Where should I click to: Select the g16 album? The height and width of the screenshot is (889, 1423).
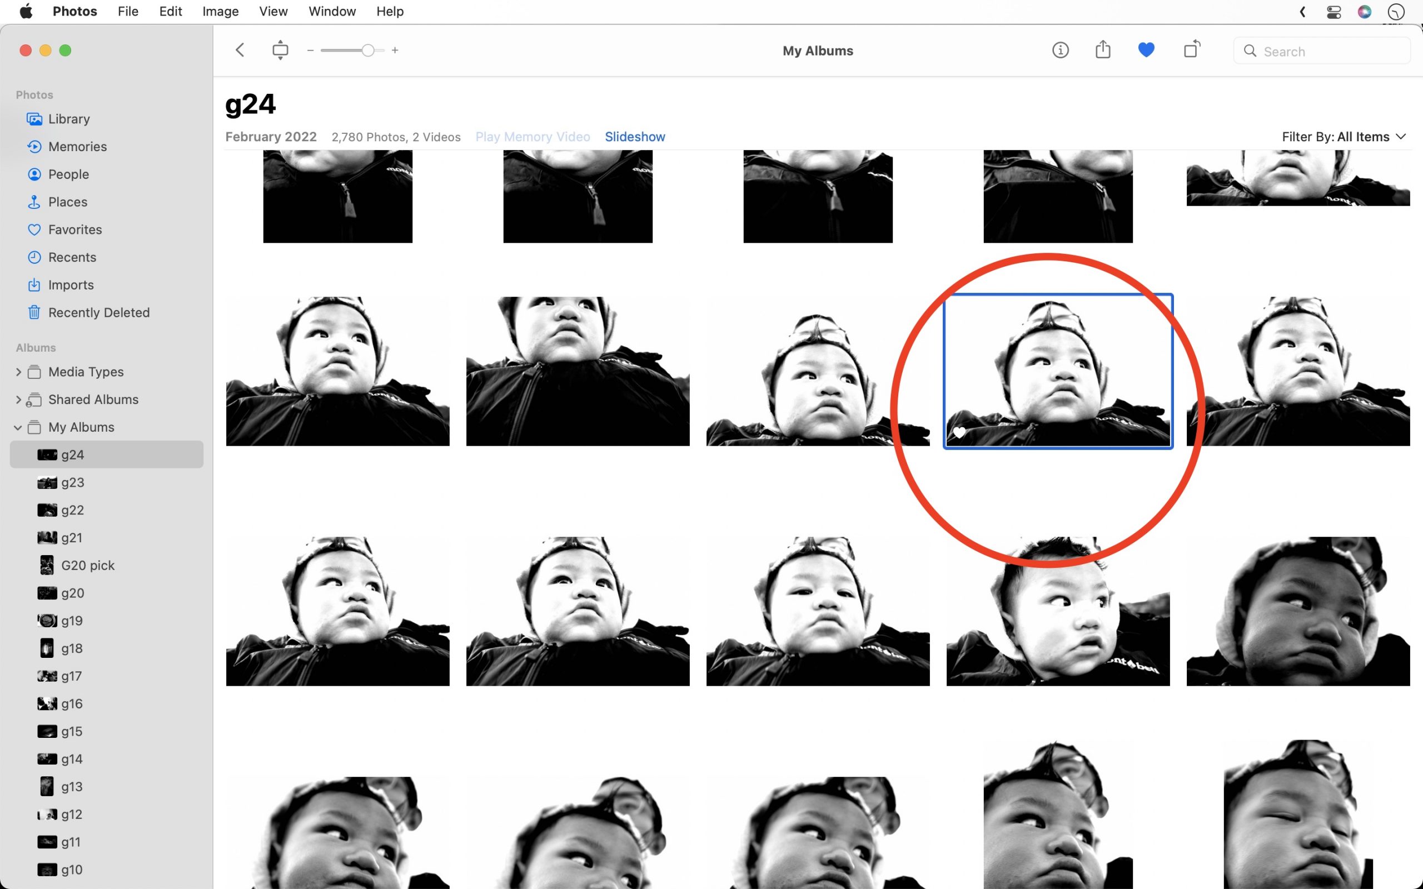click(106, 703)
